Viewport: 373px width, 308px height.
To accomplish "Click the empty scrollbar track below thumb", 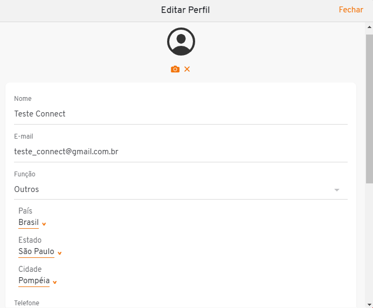I will 369,242.
